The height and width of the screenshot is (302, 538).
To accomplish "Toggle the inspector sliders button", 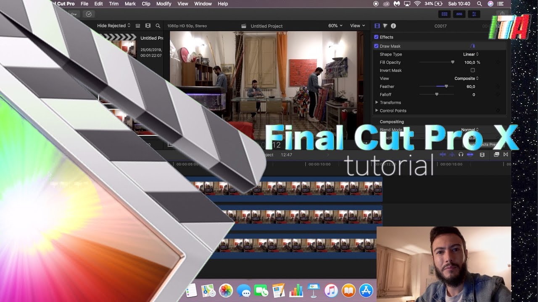I will [474, 14].
